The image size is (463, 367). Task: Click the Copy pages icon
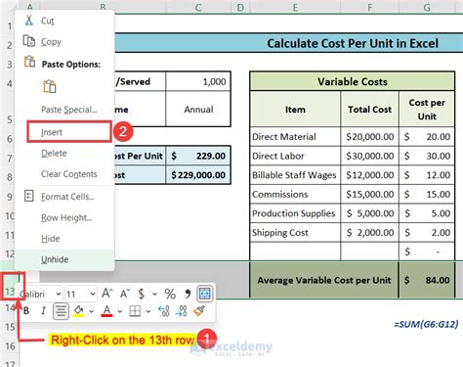point(29,41)
